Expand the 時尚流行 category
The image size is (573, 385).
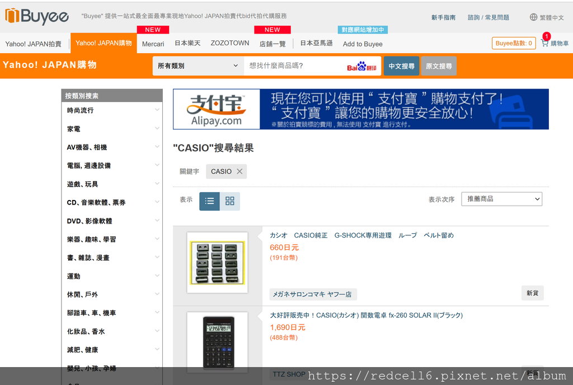point(112,110)
